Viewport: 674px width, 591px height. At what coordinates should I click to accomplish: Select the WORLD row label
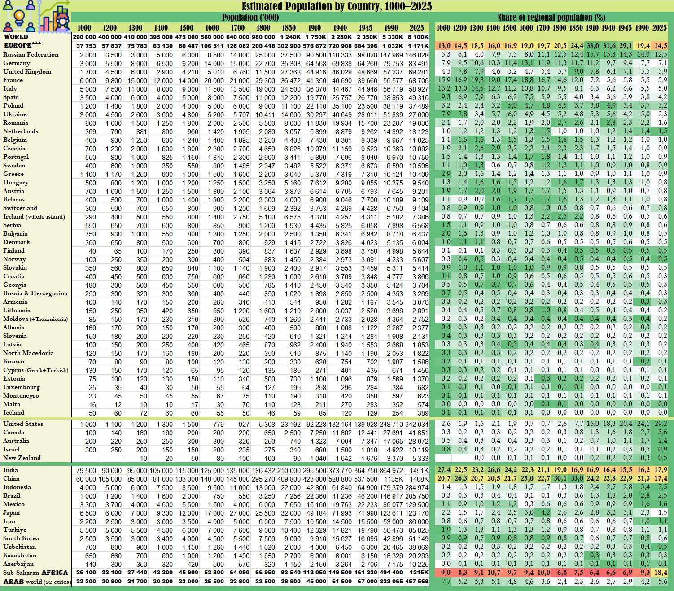coord(16,37)
